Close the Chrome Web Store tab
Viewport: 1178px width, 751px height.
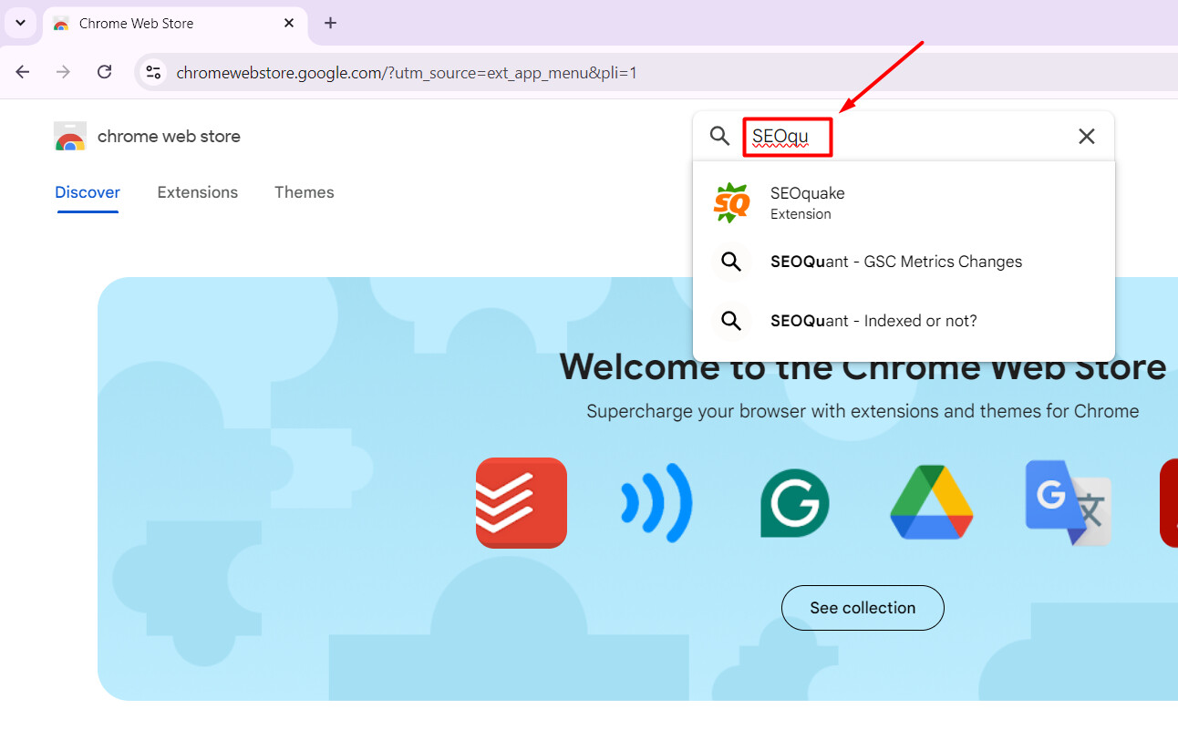point(289,24)
